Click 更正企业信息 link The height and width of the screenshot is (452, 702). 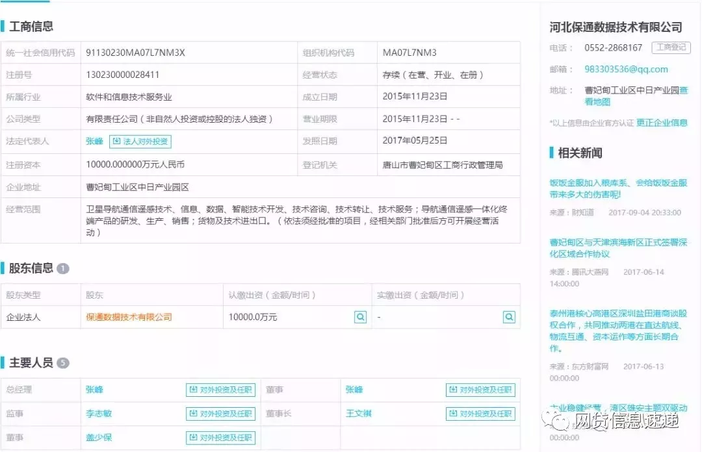[662, 123]
